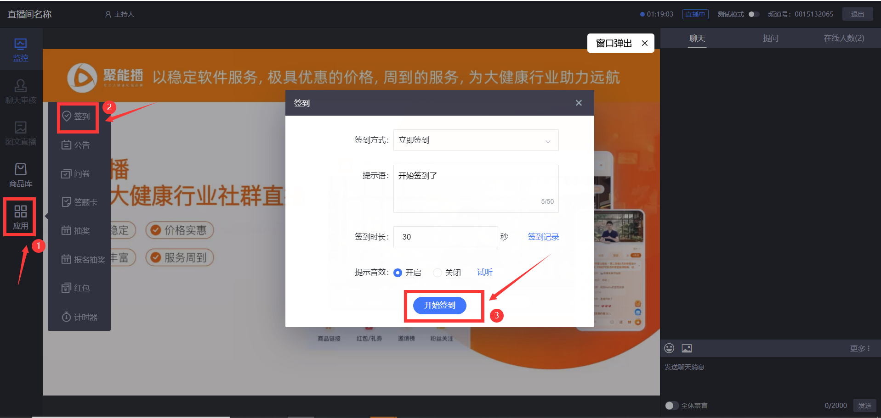Open the 图文直播 sidebar icon
The height and width of the screenshot is (418, 881).
[21, 133]
